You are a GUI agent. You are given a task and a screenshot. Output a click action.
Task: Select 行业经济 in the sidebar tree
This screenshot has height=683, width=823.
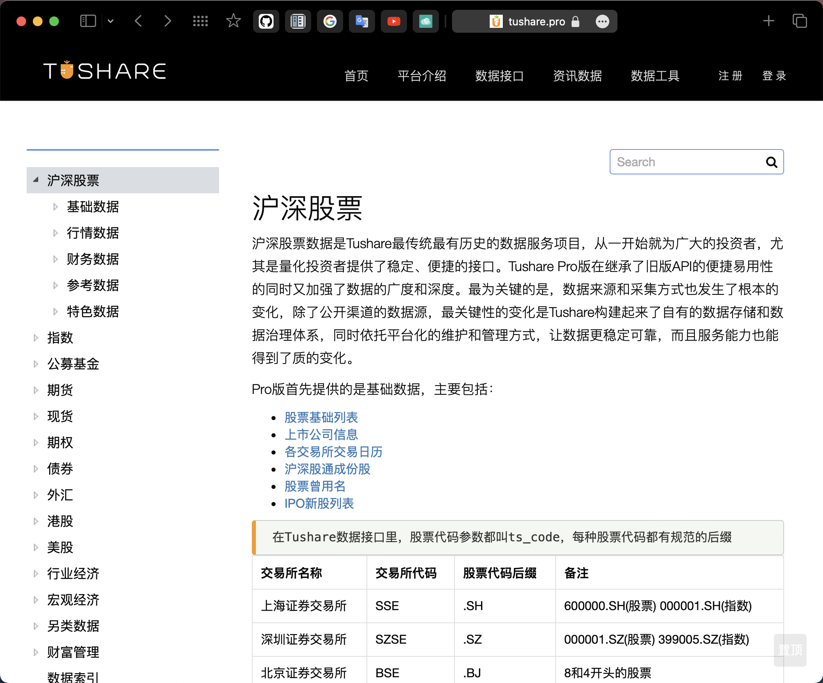[73, 574]
